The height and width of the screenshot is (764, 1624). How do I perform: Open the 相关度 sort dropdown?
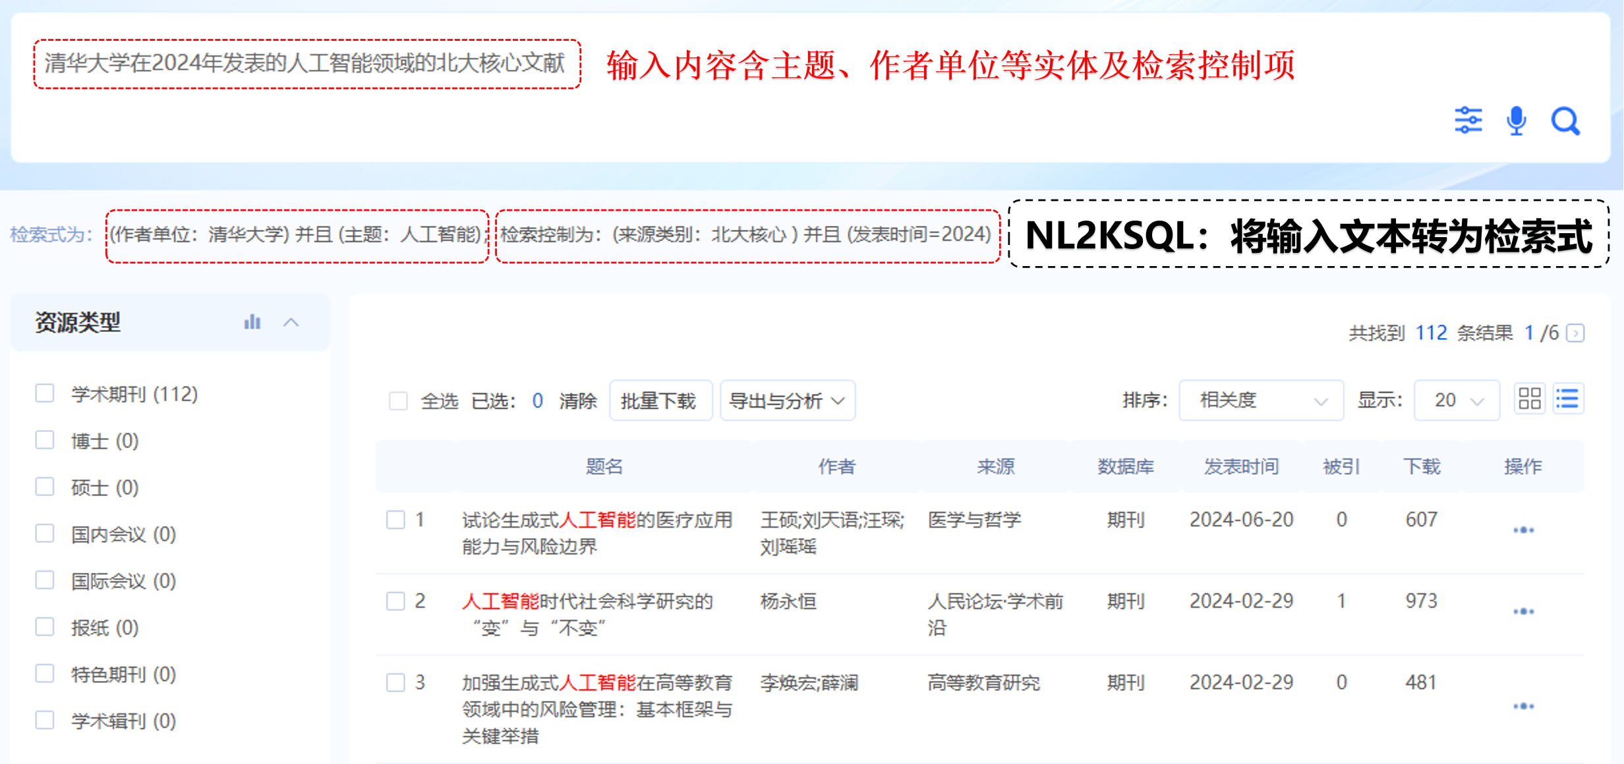pos(1260,400)
